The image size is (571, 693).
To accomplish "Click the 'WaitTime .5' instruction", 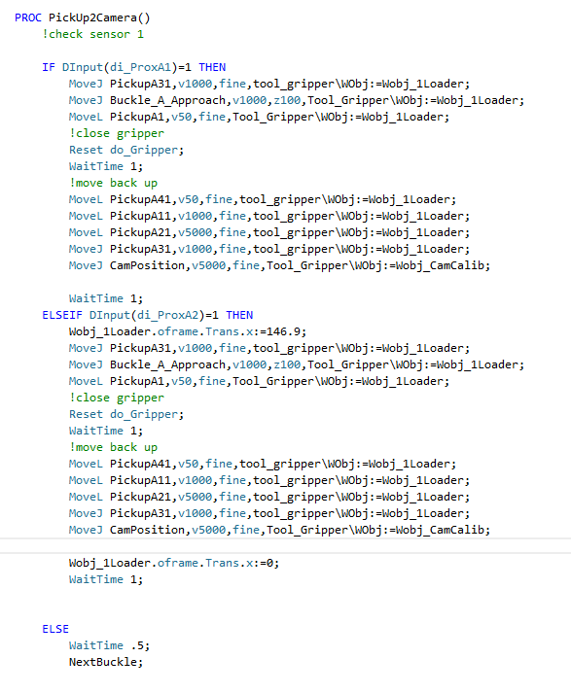I will (109, 645).
